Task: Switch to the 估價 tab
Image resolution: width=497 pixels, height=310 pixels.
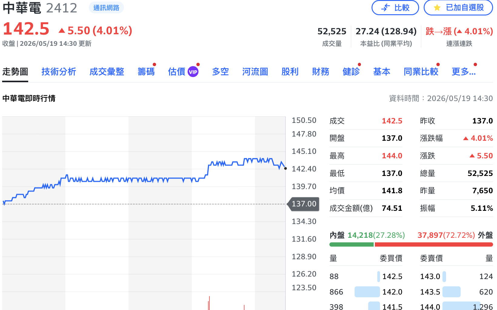Action: point(177,72)
